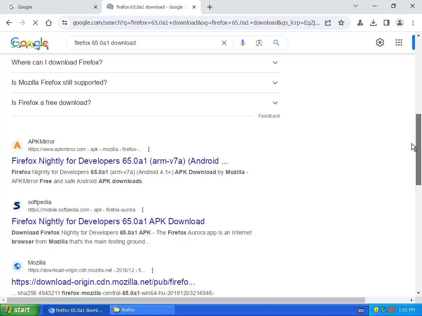Click the scroll down arrow

(x=418, y=293)
